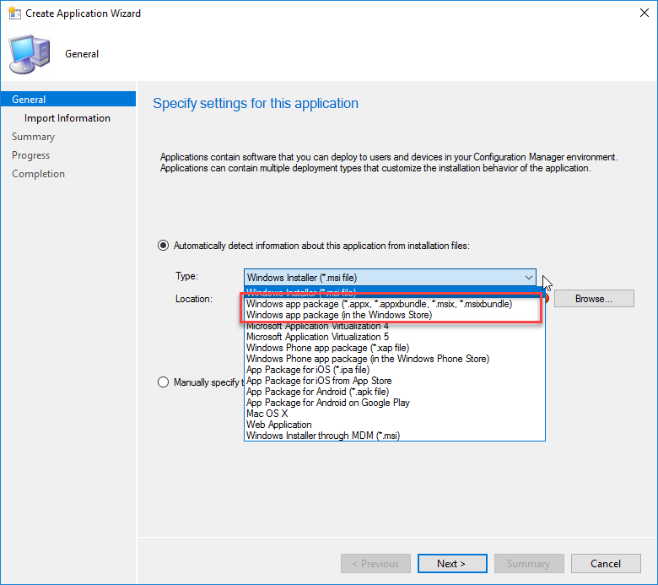The height and width of the screenshot is (585, 658).
Task: Choose App Package for iOS (*.ipa file)
Action: (x=308, y=370)
